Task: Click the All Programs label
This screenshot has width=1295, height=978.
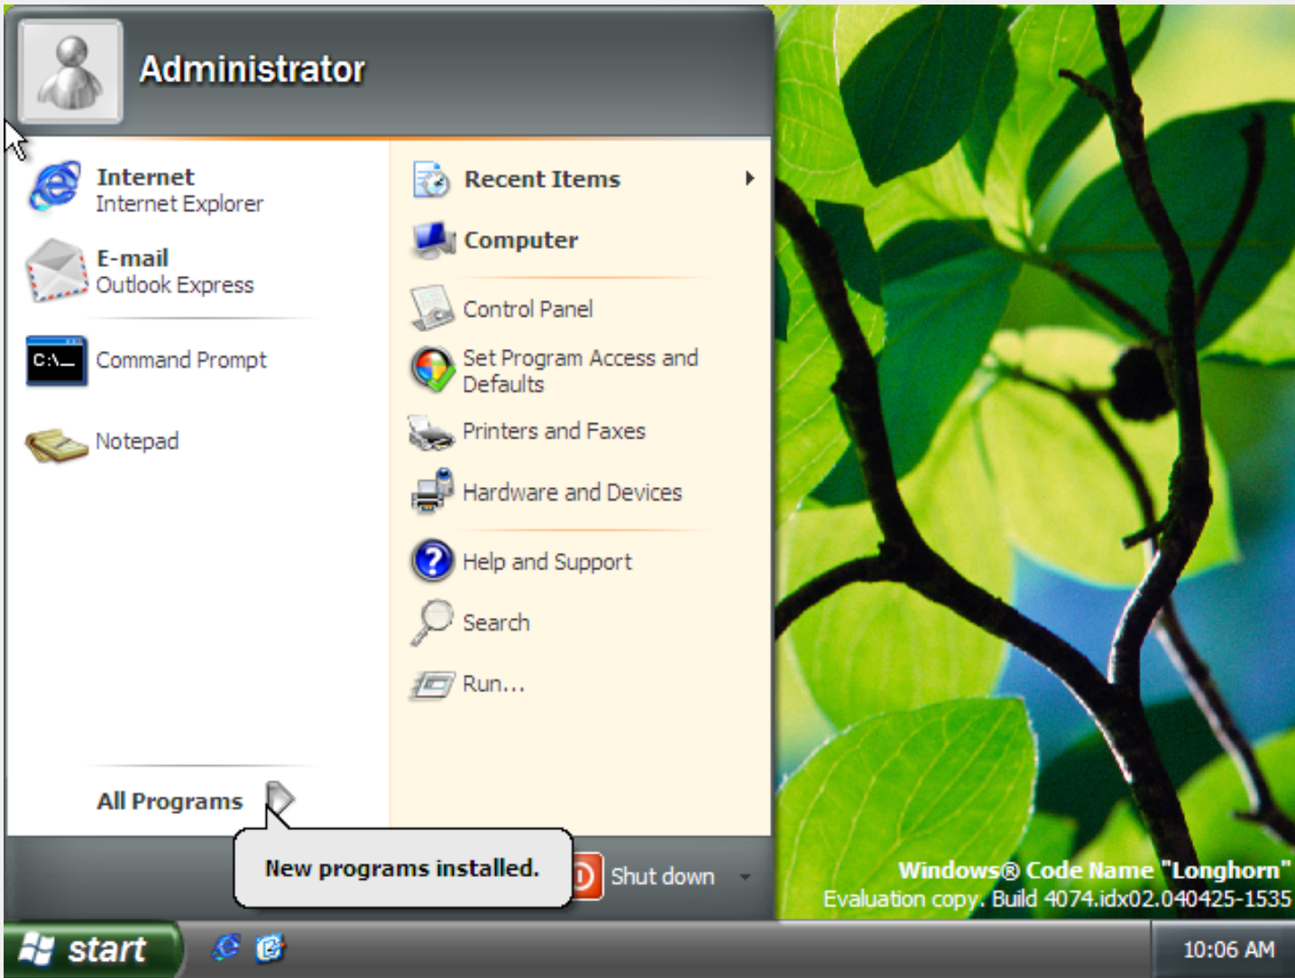Action: [x=170, y=801]
